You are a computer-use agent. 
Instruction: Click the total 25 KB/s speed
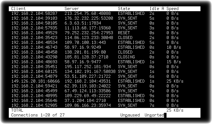coord(175,110)
